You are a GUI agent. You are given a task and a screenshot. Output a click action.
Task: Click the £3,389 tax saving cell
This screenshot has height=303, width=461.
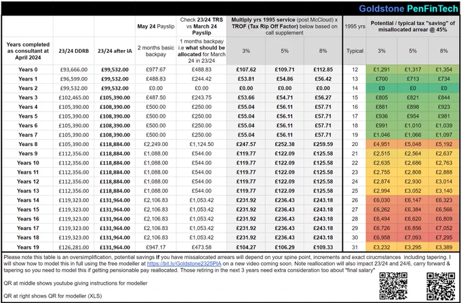pyautogui.click(x=444, y=248)
